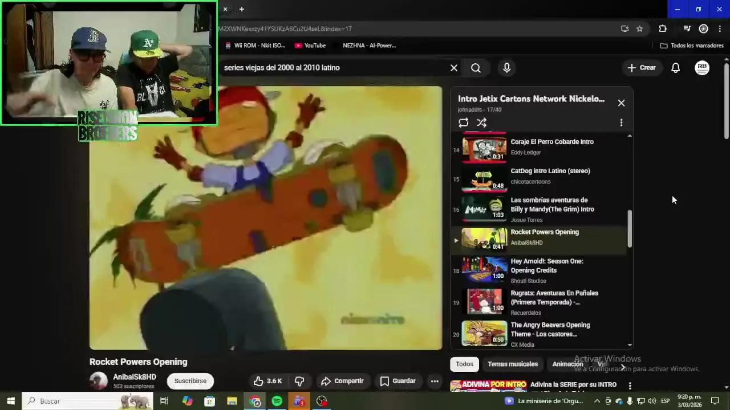Image resolution: width=730 pixels, height=410 pixels.
Task: Switch to Chrome in taskbar
Action: [255, 401]
